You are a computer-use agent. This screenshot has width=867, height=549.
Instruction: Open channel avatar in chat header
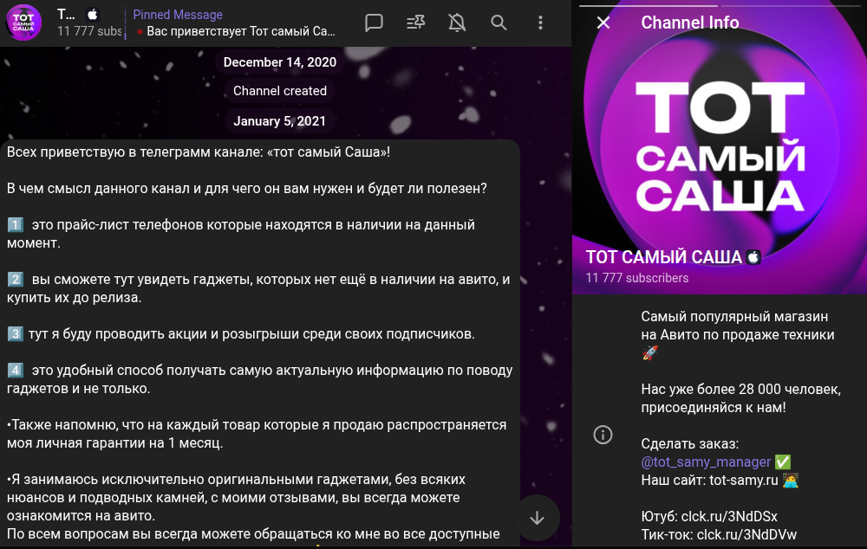(23, 23)
